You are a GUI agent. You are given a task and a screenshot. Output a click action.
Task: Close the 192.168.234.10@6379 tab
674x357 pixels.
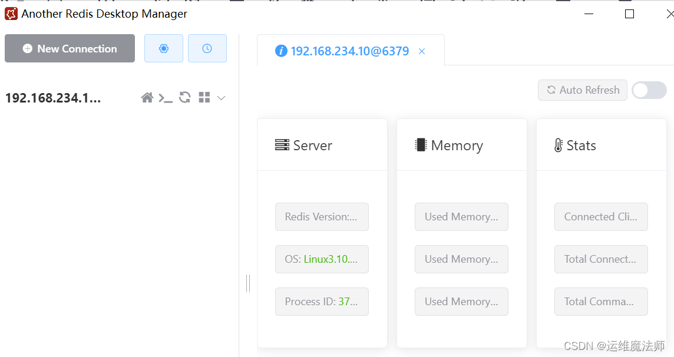pos(422,52)
